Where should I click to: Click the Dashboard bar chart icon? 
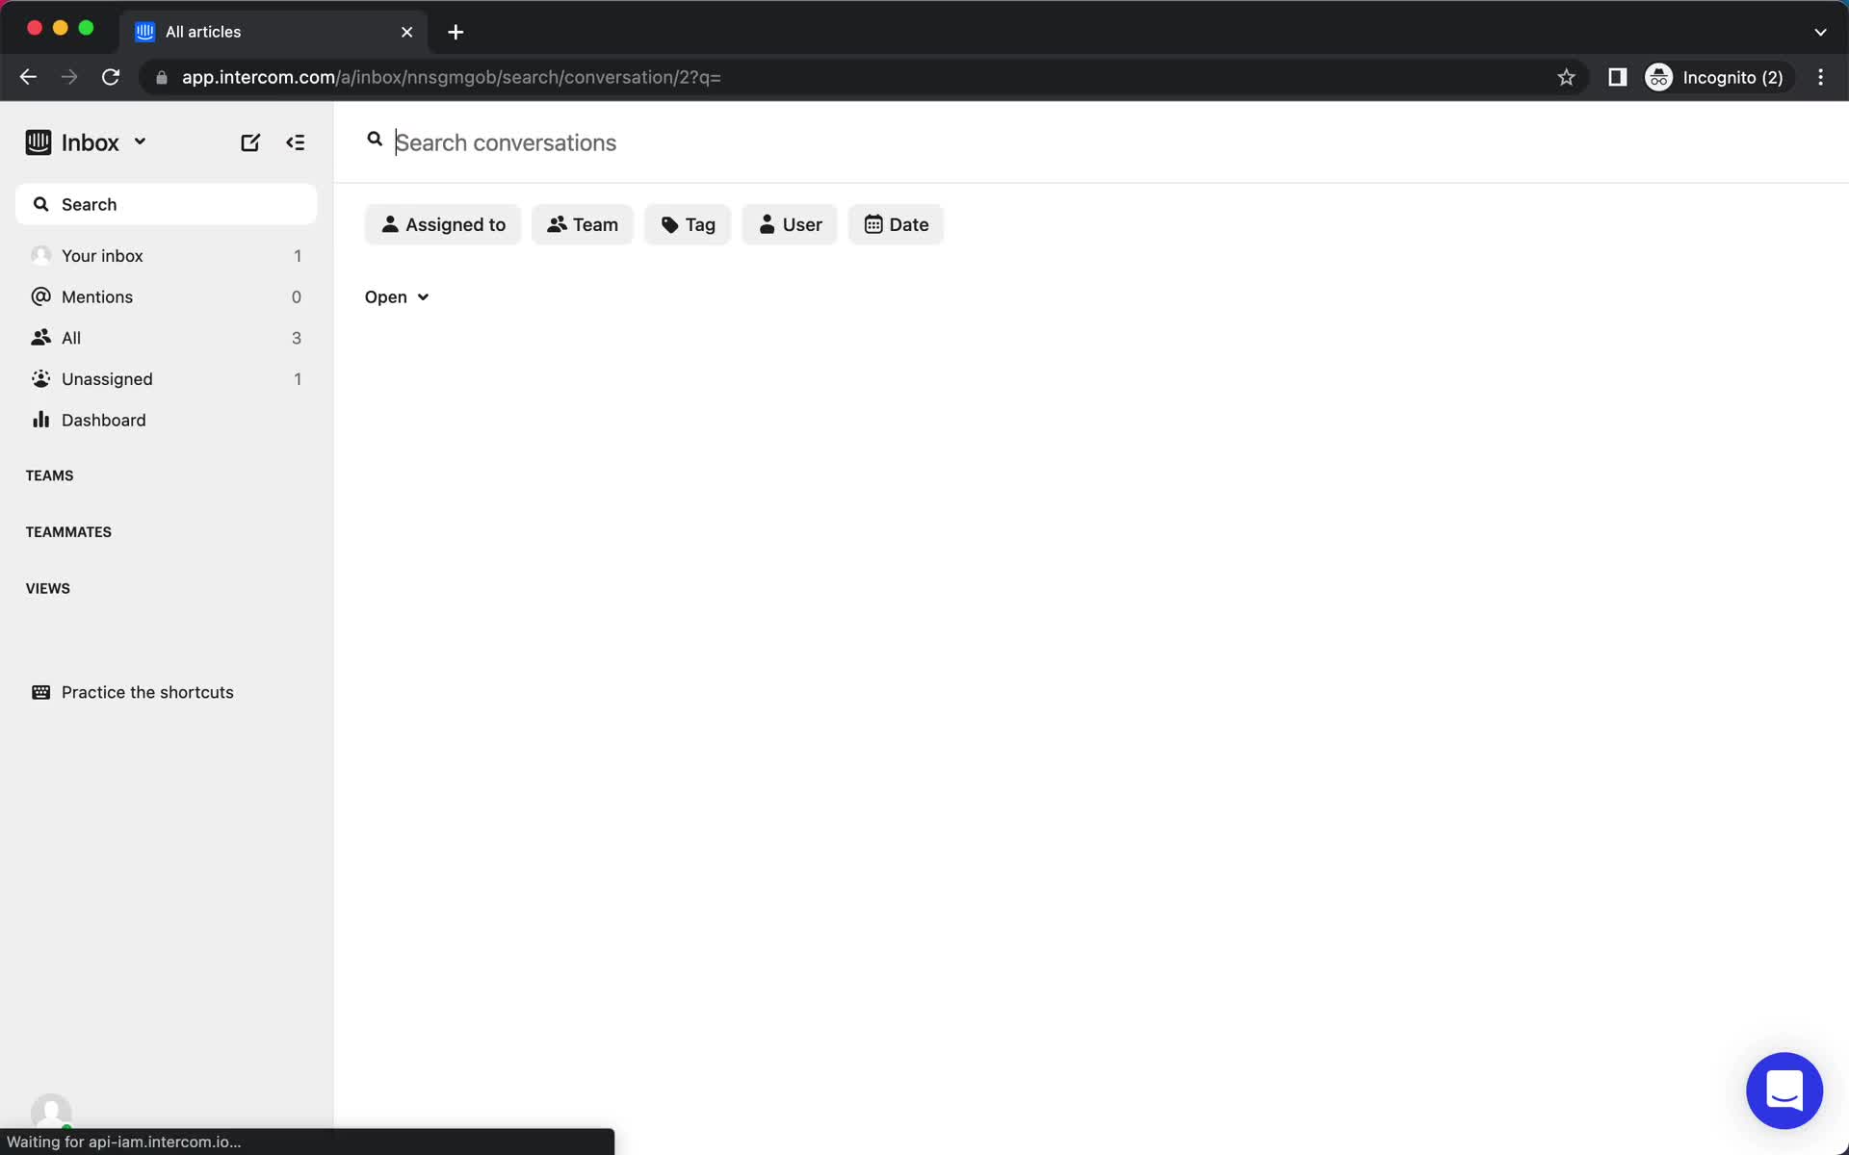pyautogui.click(x=39, y=419)
